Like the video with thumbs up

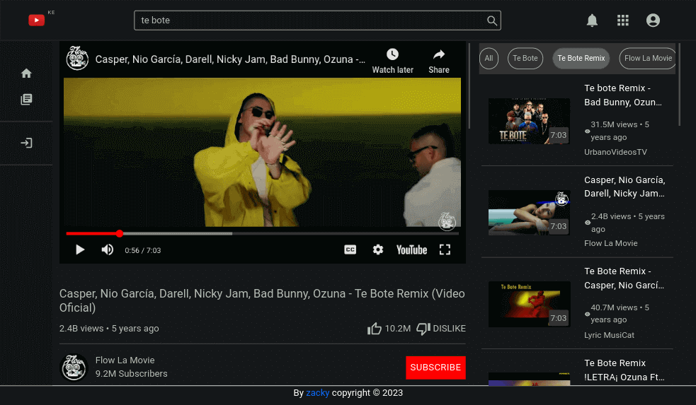pyautogui.click(x=374, y=329)
